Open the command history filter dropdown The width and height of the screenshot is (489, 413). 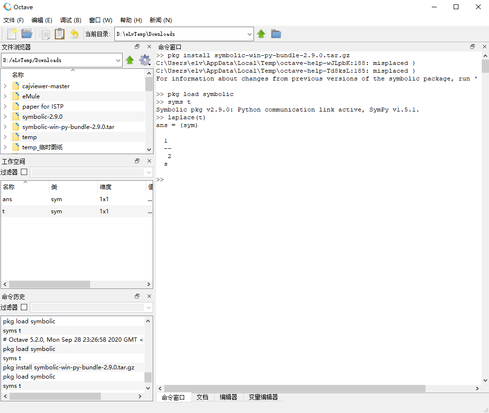(149, 307)
